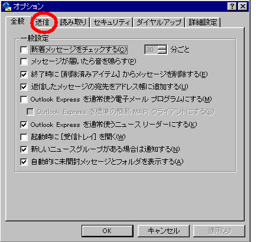
Task: Go to the ダイヤルアップ tab
Action: coord(159,22)
